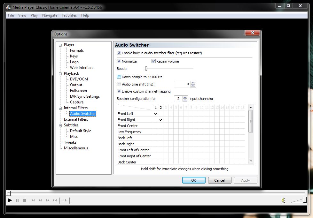Close the Options dialog with the red X
The image size is (313, 218).
click(253, 33)
